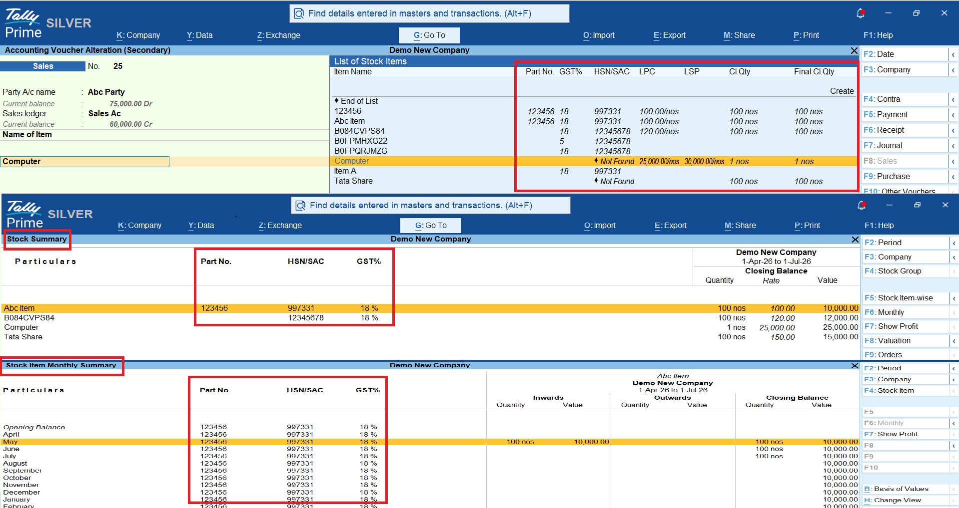Expand the chevron beside F4: Stock Item
Image resolution: width=959 pixels, height=508 pixels.
pyautogui.click(x=954, y=391)
